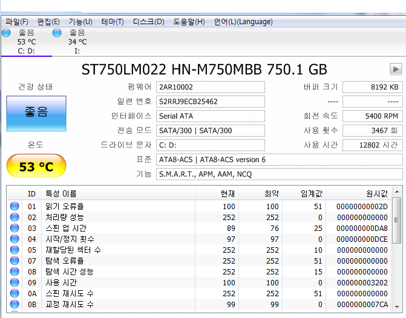Screen dimensions: 406x318
Task: Click the drive letter field C: D:
Action: click(x=210, y=145)
